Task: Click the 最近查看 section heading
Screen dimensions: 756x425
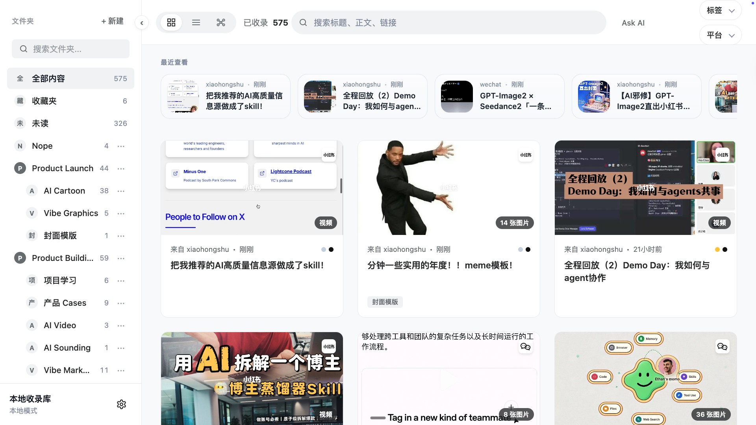Action: point(174,62)
